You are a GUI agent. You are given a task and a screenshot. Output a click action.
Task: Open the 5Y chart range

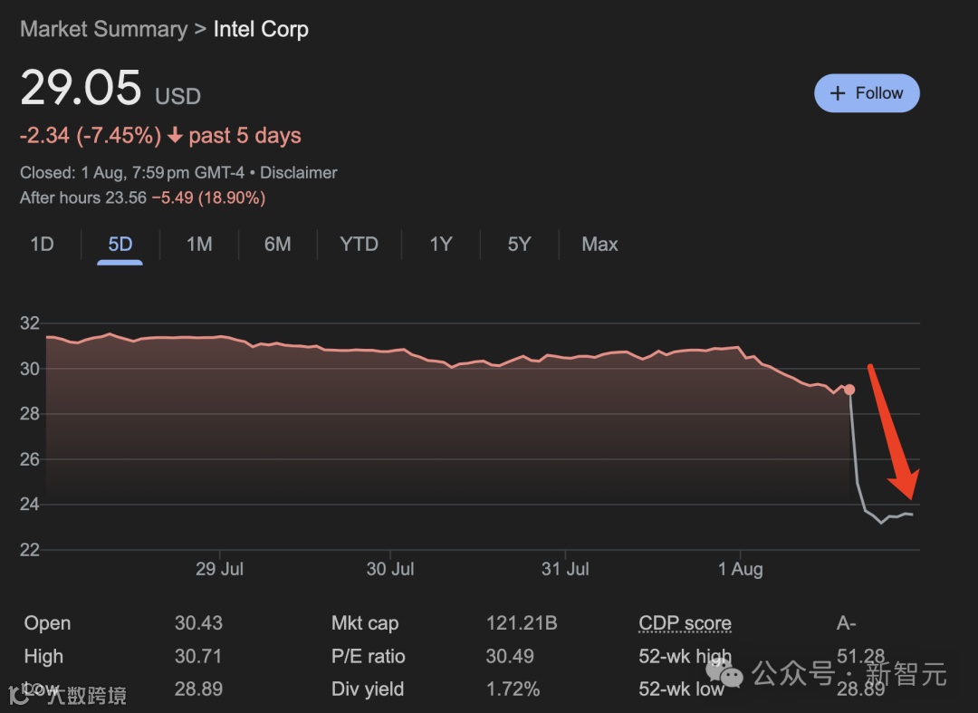(519, 244)
